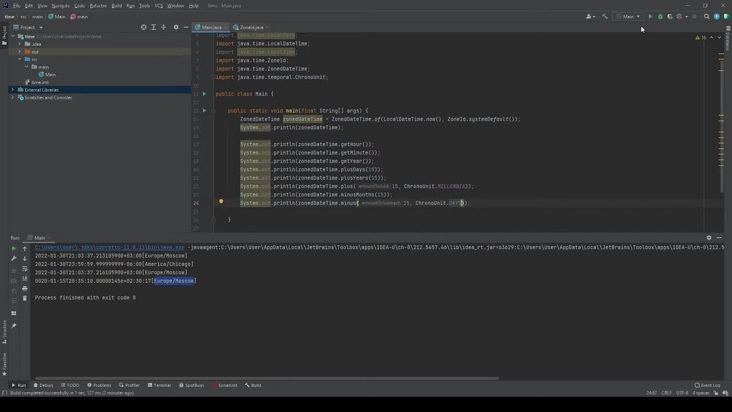Click the Run console horizontal scrollbar
The image size is (732, 412).
267,378
